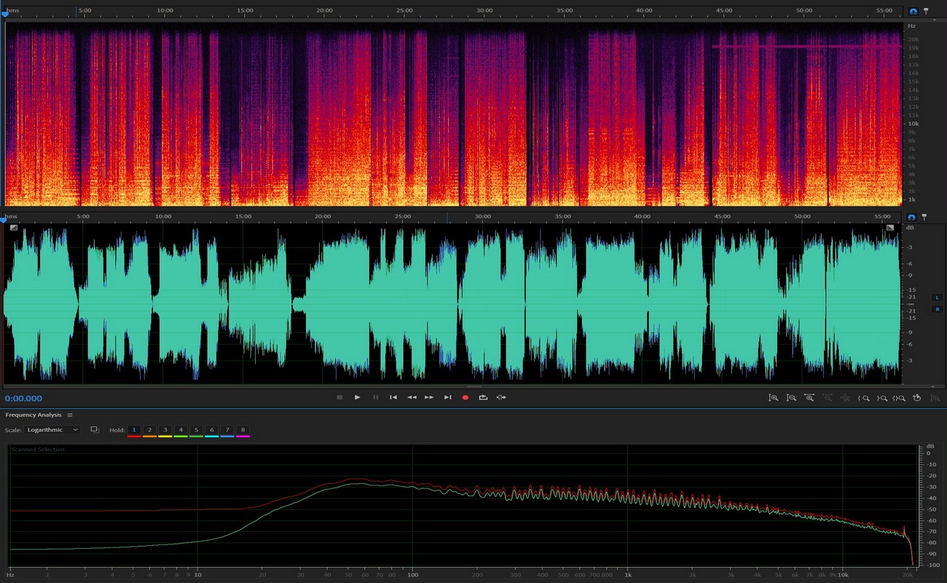Jump to the previous marker with skip-back button

click(393, 397)
